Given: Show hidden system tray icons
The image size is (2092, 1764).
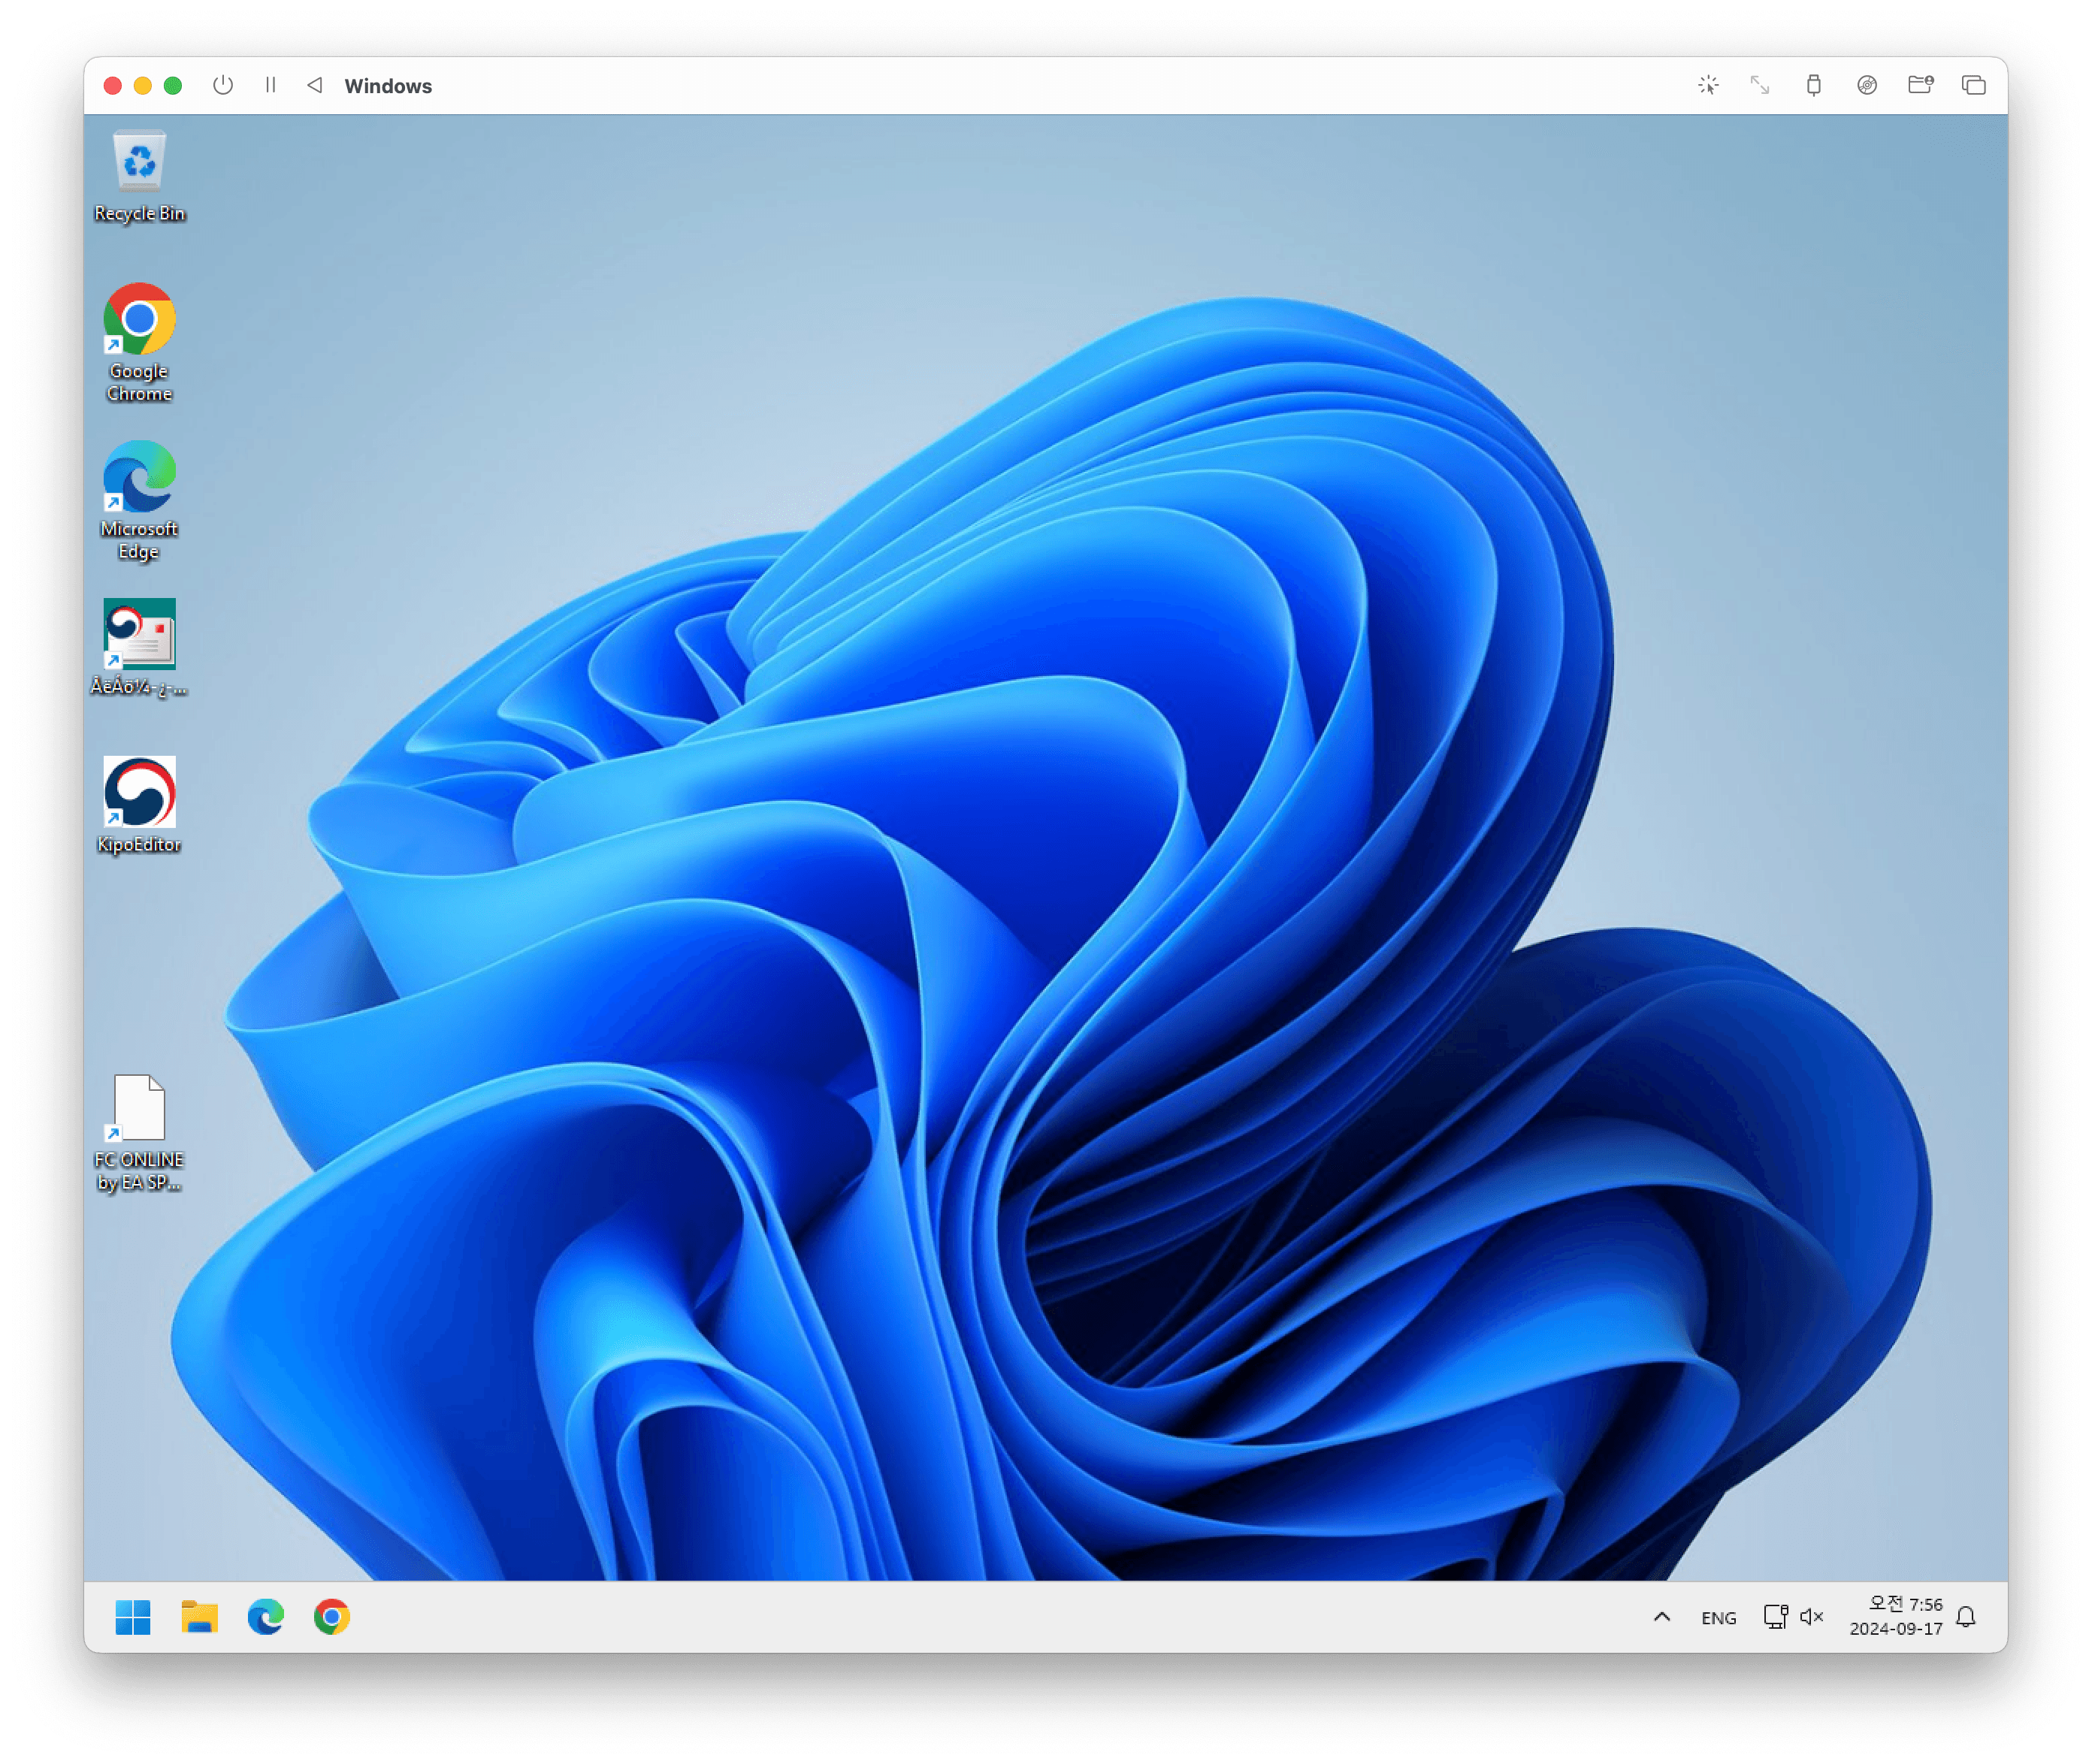Looking at the screenshot, I should [1661, 1617].
